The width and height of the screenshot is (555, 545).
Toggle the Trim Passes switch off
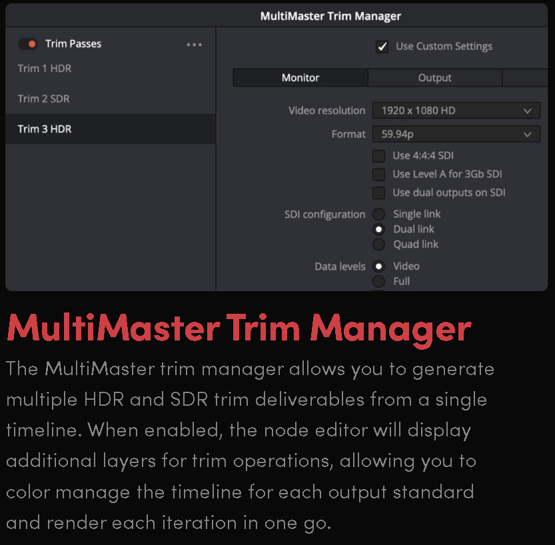pos(27,44)
